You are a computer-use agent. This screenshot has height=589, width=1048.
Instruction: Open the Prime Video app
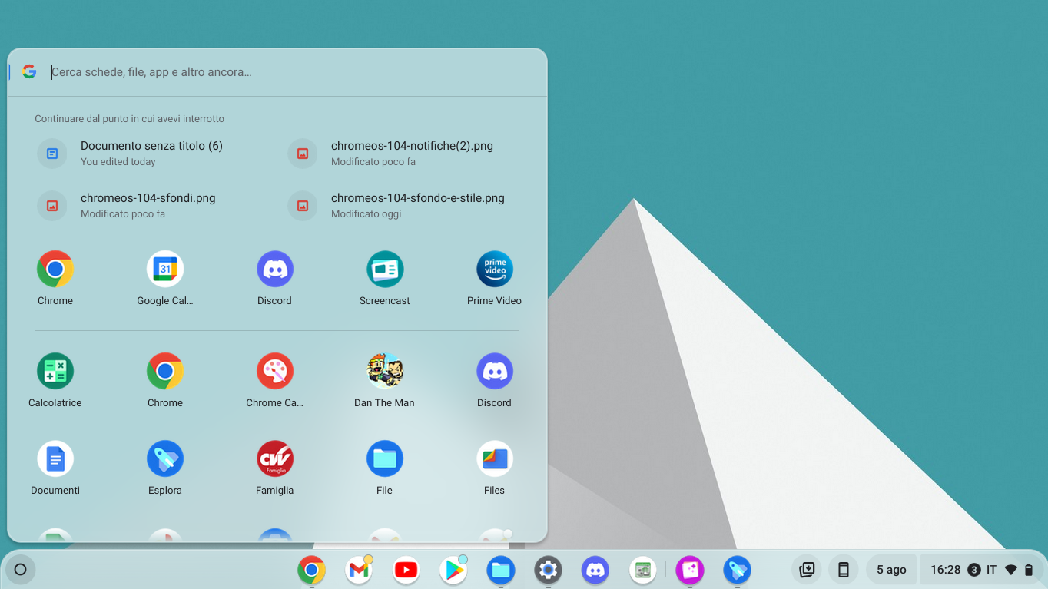coord(494,270)
